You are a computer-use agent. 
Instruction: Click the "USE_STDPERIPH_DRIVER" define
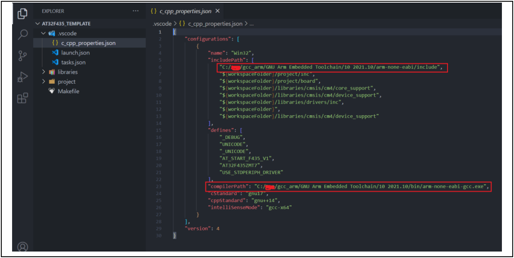(x=251, y=172)
